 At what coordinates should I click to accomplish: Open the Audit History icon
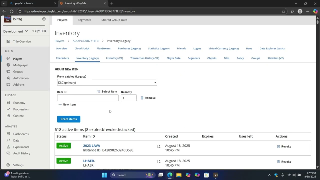pyautogui.click(x=8, y=153)
